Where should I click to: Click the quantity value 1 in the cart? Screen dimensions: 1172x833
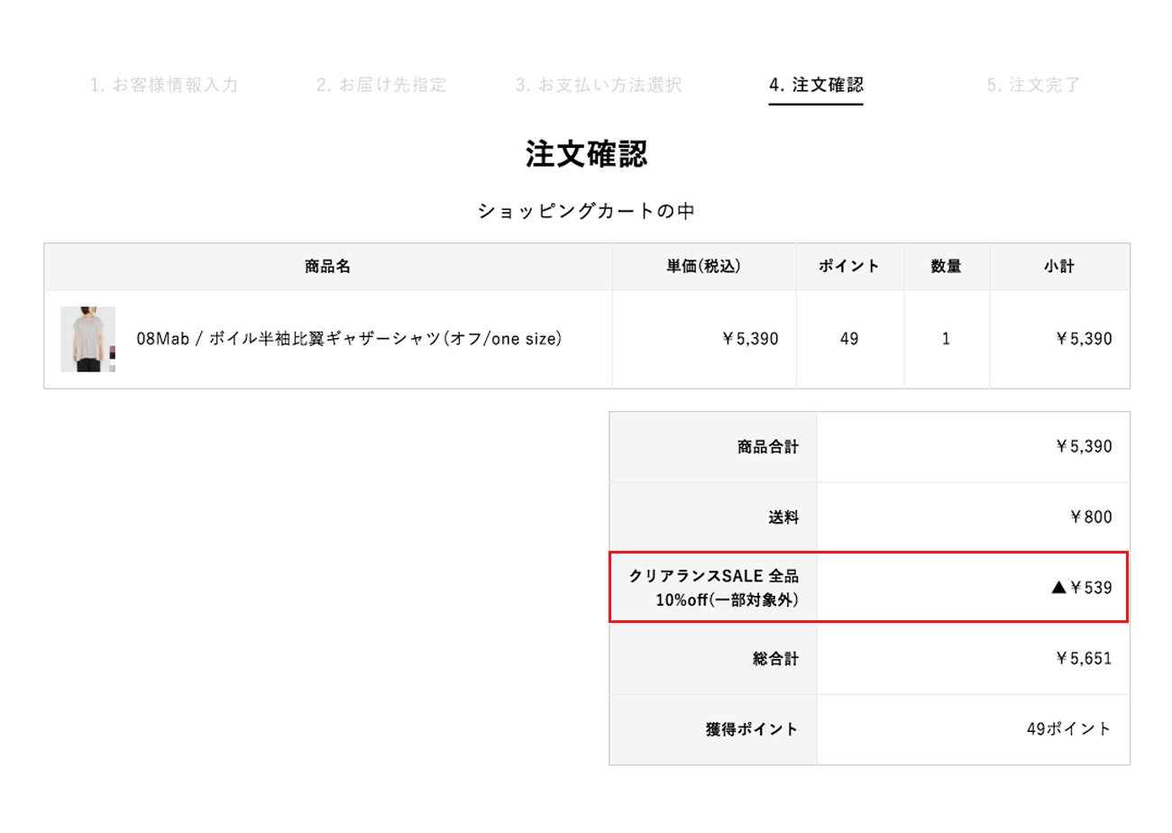coord(946,340)
